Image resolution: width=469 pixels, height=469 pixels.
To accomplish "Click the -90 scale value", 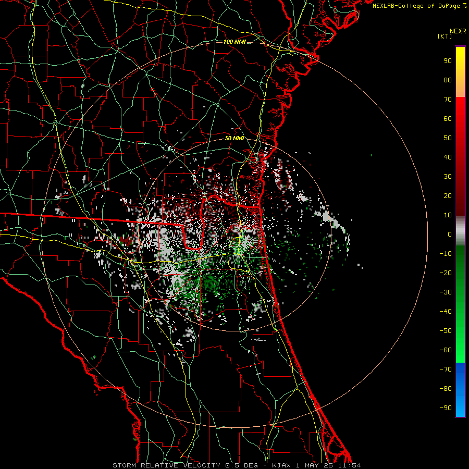I will 446,408.
